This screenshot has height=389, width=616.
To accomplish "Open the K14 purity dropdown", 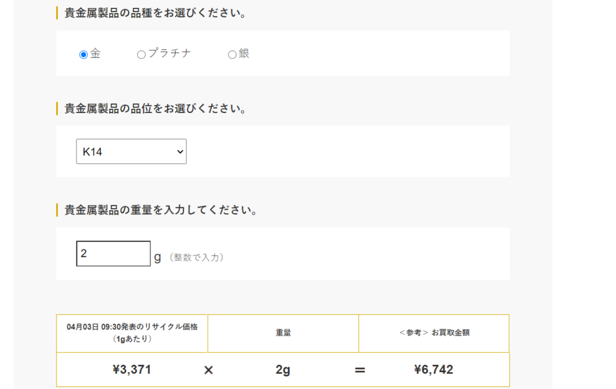I will [131, 152].
